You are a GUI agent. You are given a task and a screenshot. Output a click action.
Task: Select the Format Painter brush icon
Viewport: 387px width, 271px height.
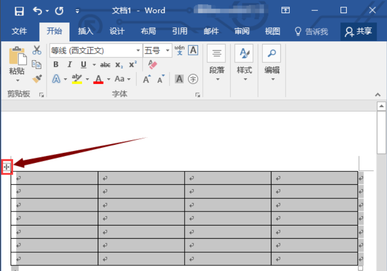(x=37, y=79)
